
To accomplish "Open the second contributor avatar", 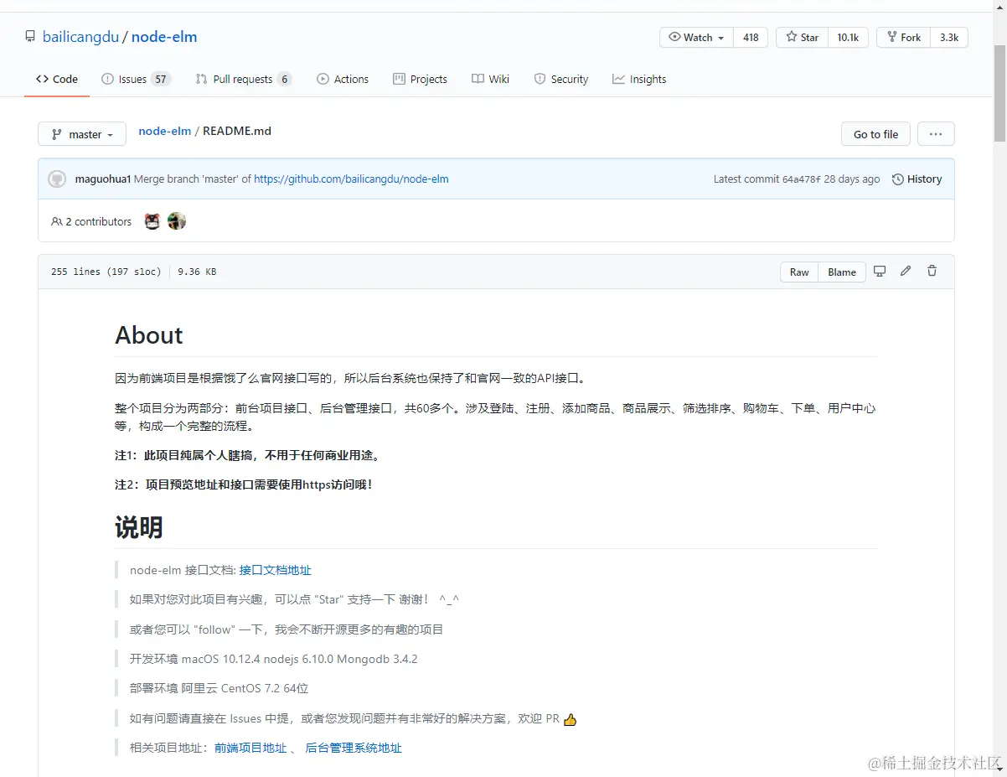I will pyautogui.click(x=176, y=221).
